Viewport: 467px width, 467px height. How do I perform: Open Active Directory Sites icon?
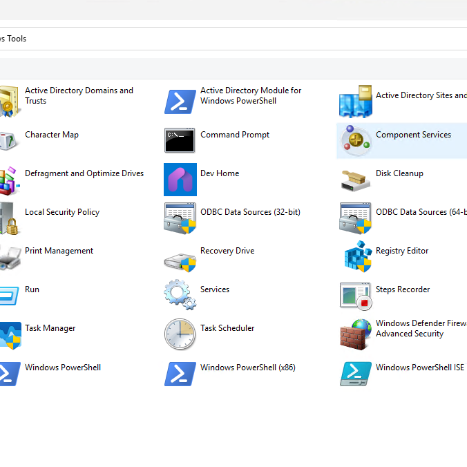[356, 102]
